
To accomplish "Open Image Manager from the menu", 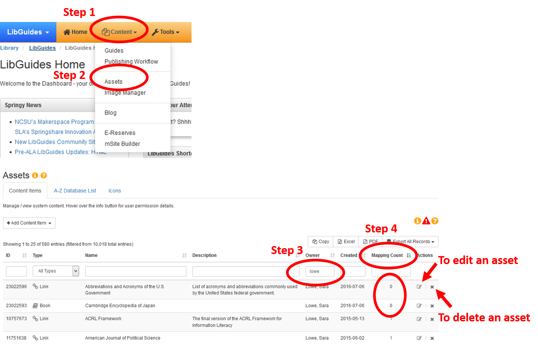I will (125, 93).
